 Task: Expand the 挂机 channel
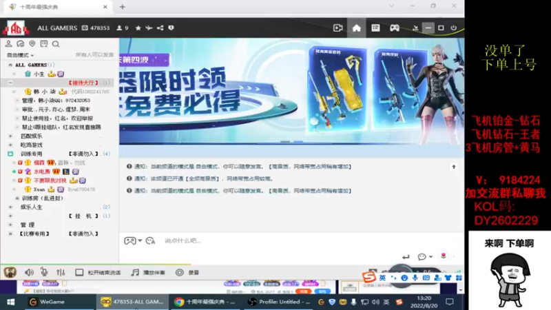pyautogui.click(x=10, y=216)
